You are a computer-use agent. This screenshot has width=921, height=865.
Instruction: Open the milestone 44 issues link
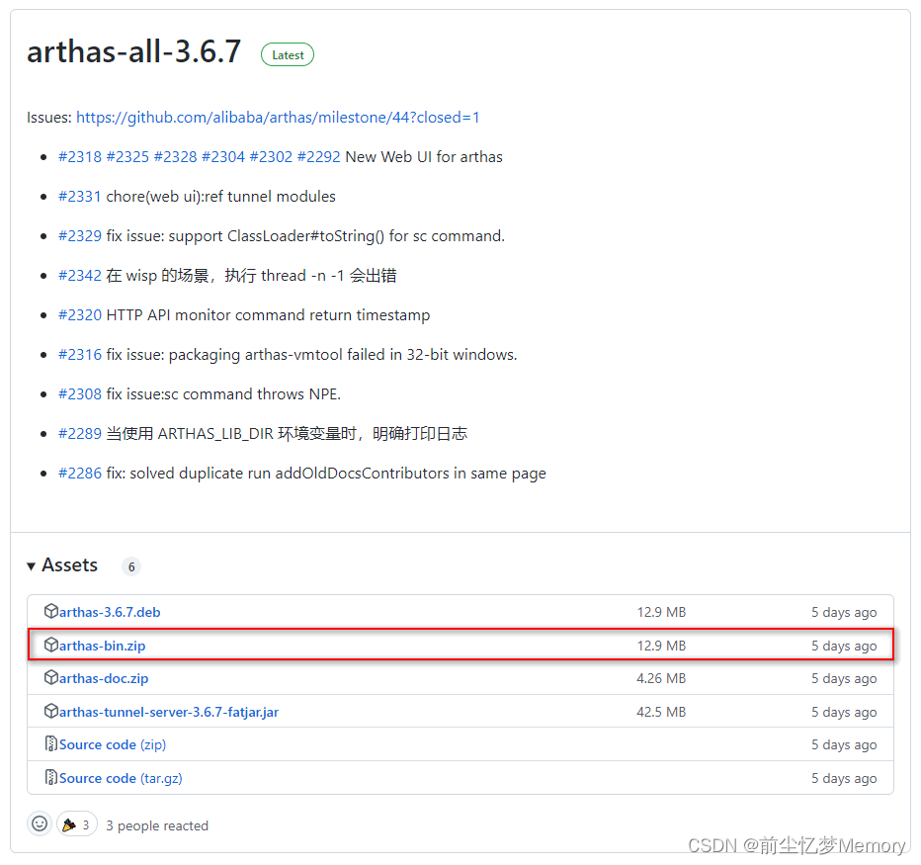(x=278, y=118)
